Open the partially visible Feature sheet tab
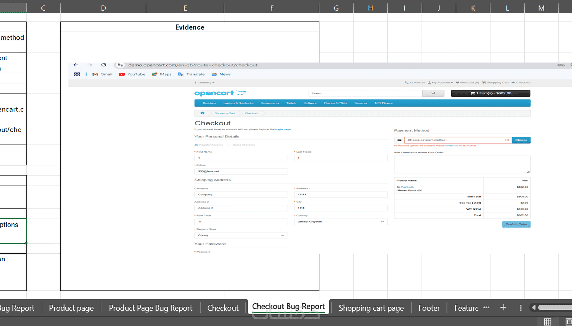 point(466,308)
